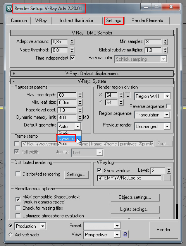Open the Preset dropdown

click(x=102, y=226)
